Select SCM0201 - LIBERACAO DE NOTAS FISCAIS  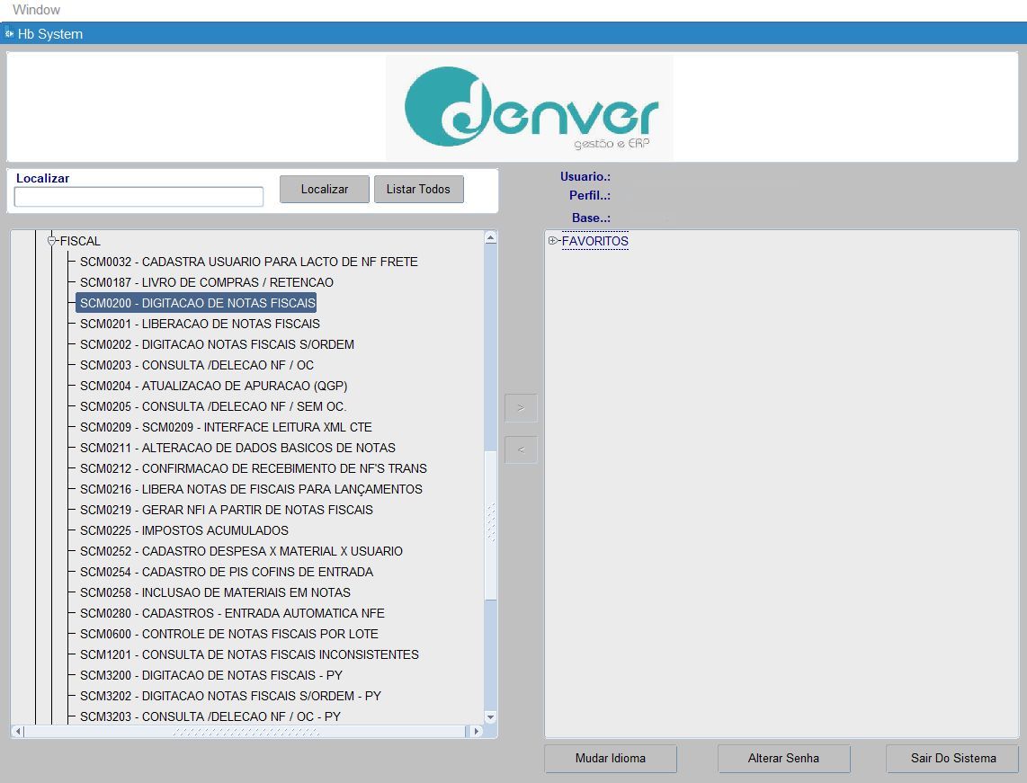click(x=200, y=324)
